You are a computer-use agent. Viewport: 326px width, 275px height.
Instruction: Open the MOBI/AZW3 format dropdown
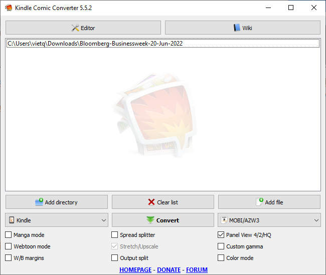(269, 220)
